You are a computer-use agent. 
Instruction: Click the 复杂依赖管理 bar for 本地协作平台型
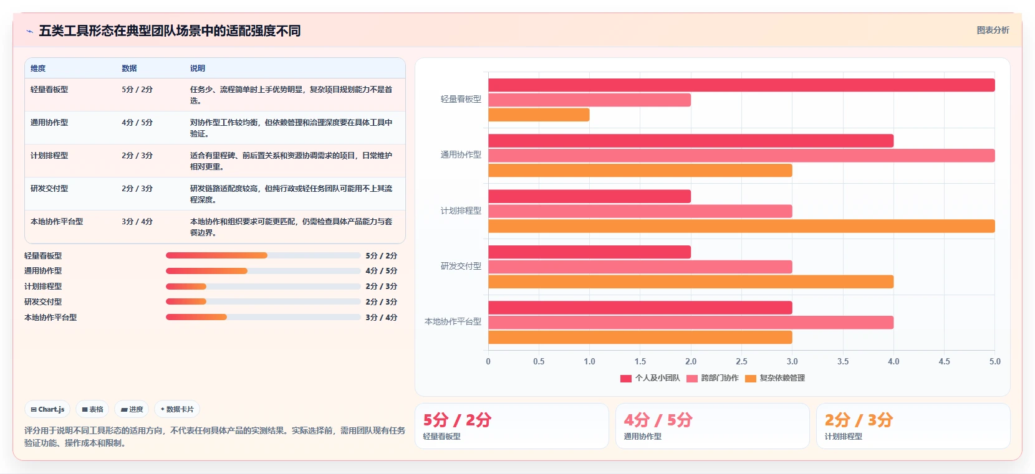pos(640,338)
